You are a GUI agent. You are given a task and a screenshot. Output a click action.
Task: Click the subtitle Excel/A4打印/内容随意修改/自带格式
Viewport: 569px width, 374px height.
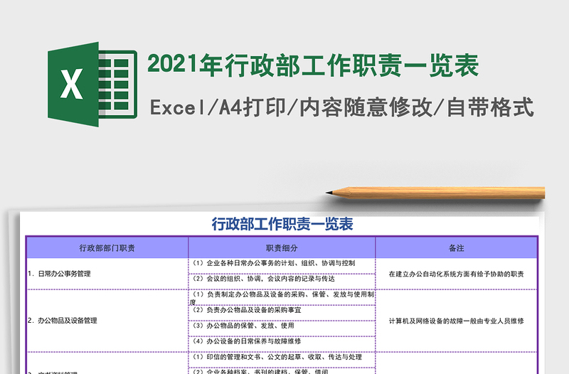pyautogui.click(x=341, y=108)
